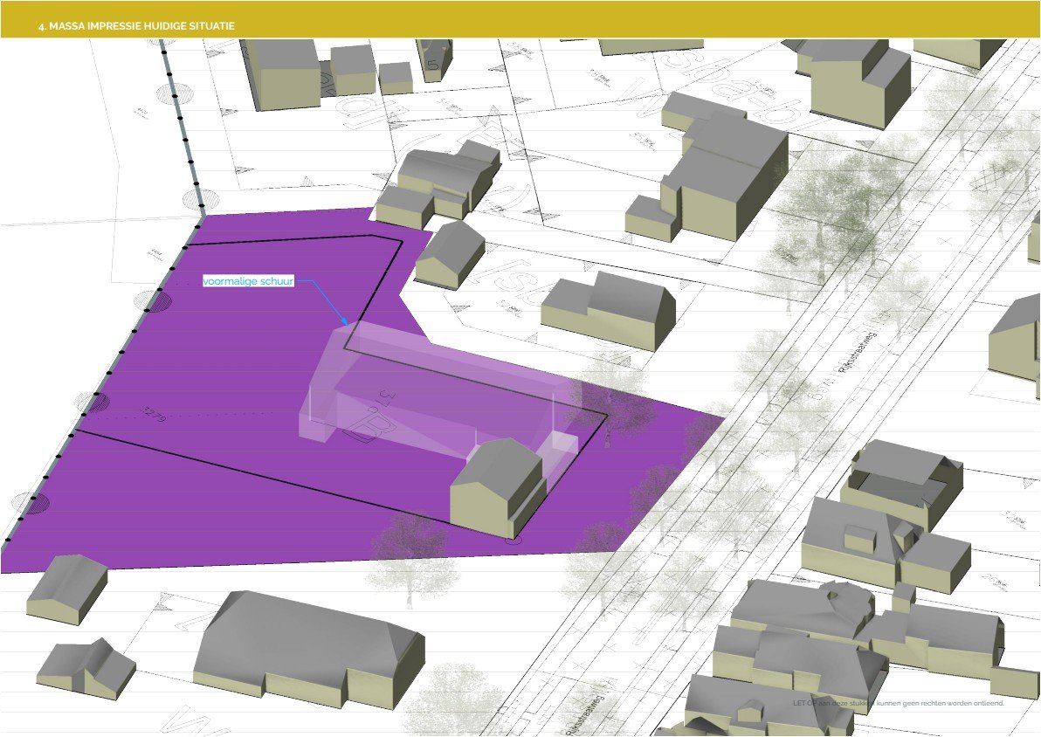Select the 'voormalige schuur' annotation label

click(x=248, y=281)
